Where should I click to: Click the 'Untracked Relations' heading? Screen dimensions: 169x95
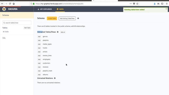pyautogui.click(x=45, y=78)
